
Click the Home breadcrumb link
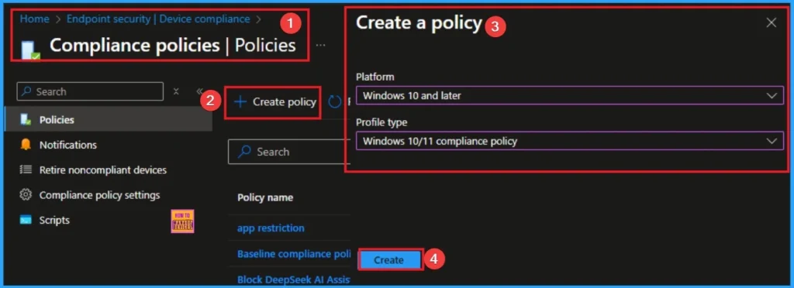pyautogui.click(x=34, y=19)
